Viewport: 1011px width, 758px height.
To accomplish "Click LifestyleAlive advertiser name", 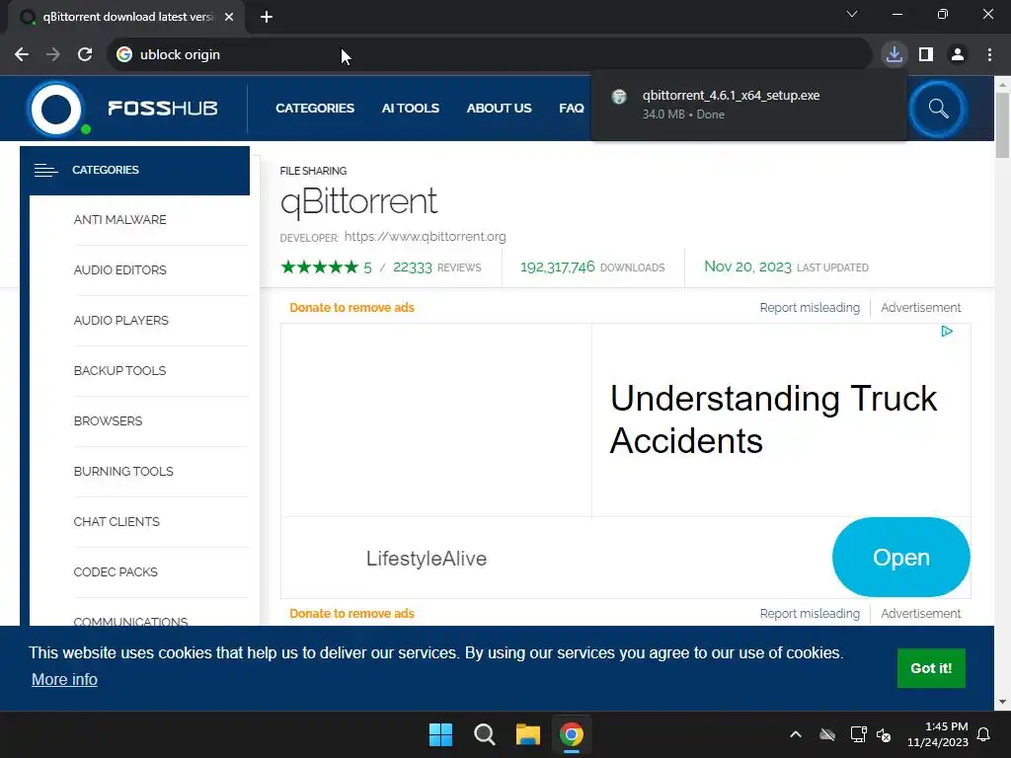I will click(427, 559).
